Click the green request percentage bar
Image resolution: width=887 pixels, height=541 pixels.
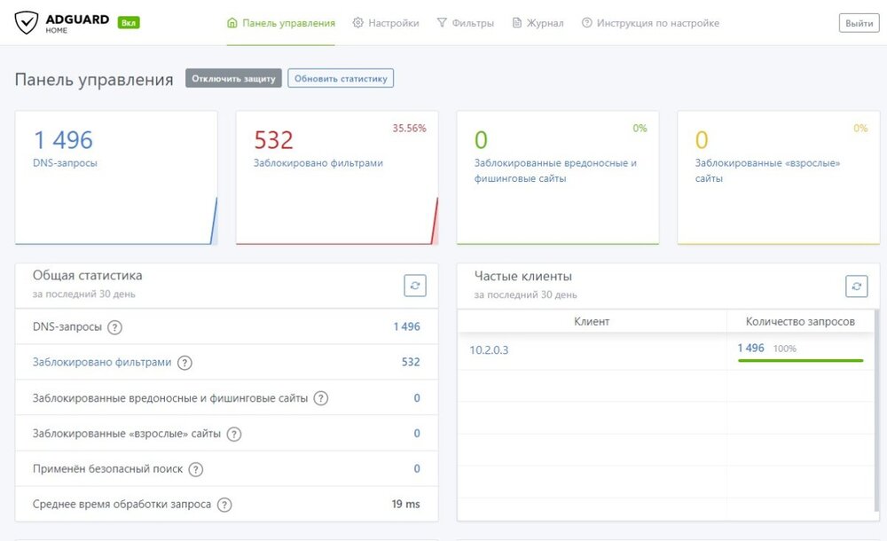click(x=800, y=360)
